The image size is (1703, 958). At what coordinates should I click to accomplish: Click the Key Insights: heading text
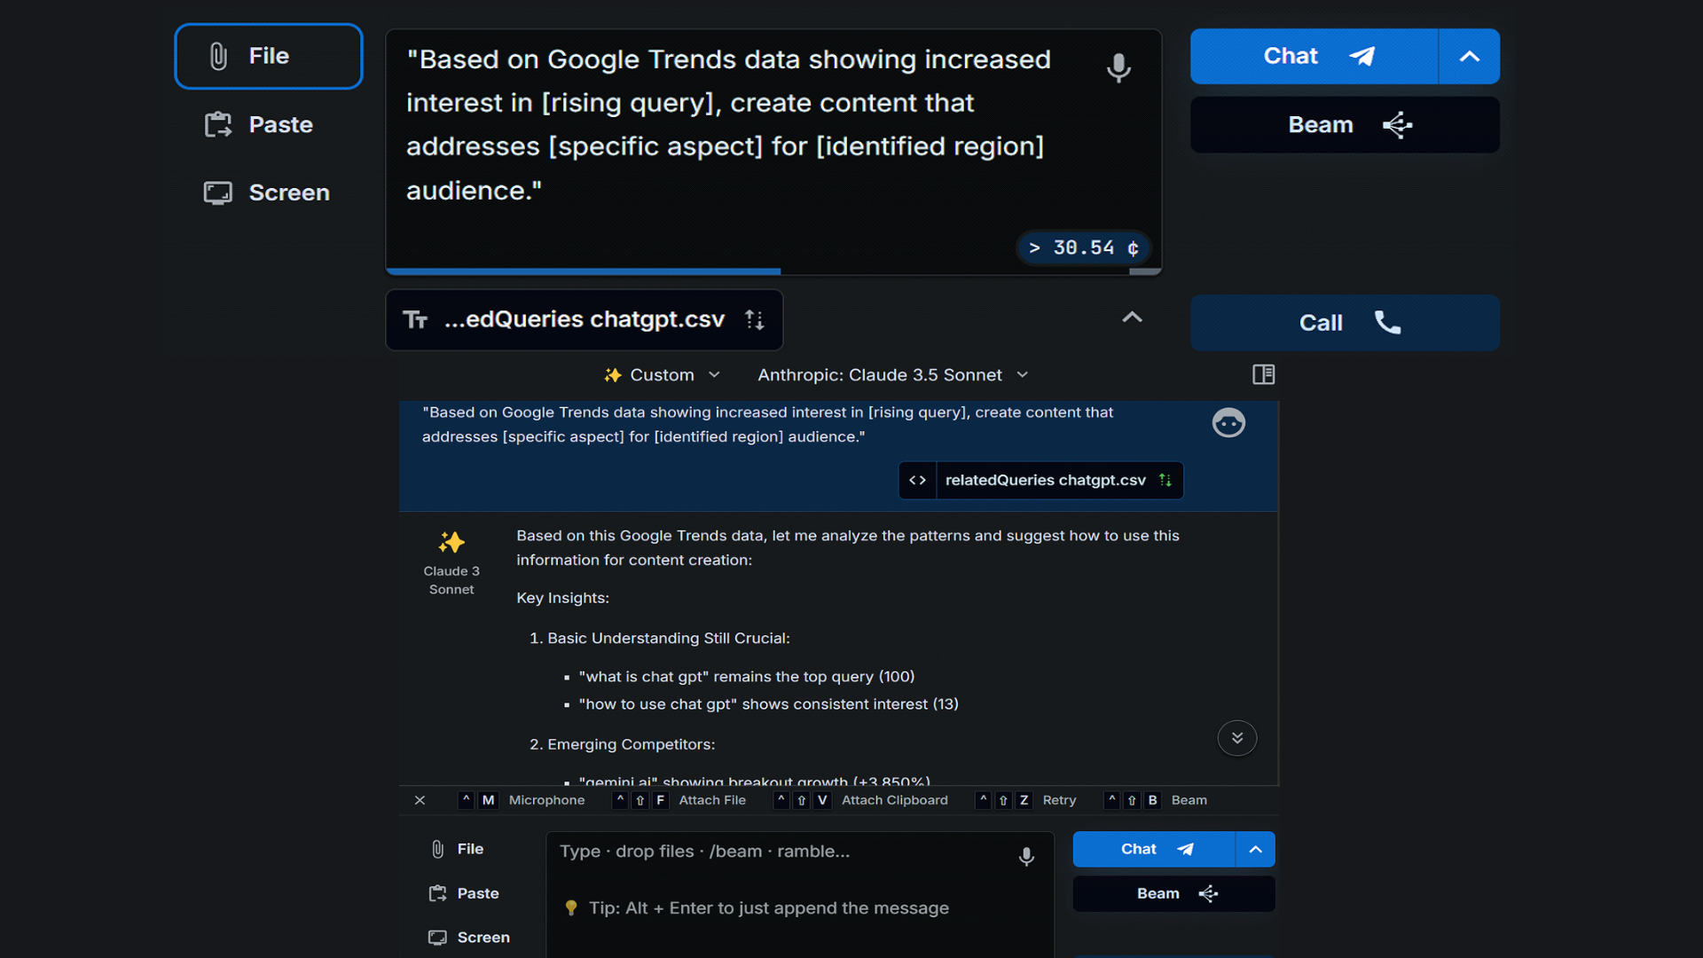tap(562, 598)
